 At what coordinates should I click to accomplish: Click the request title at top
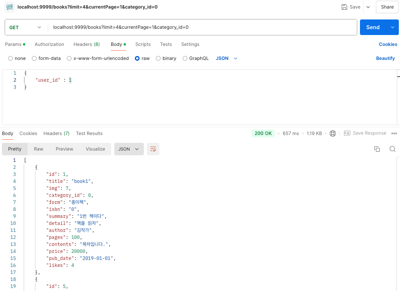click(87, 7)
